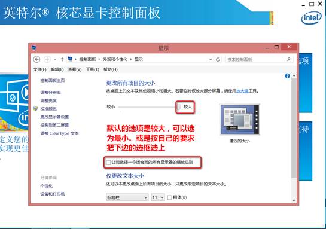326x229 pixels.
Task: Select 外观和个性化 in the breadcrumb path
Action: click(x=115, y=59)
